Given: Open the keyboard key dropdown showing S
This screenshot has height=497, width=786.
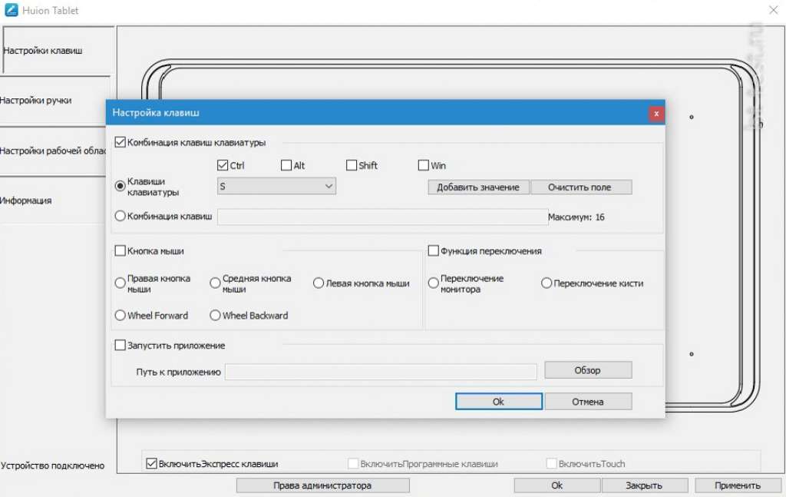Looking at the screenshot, I should pos(276,186).
